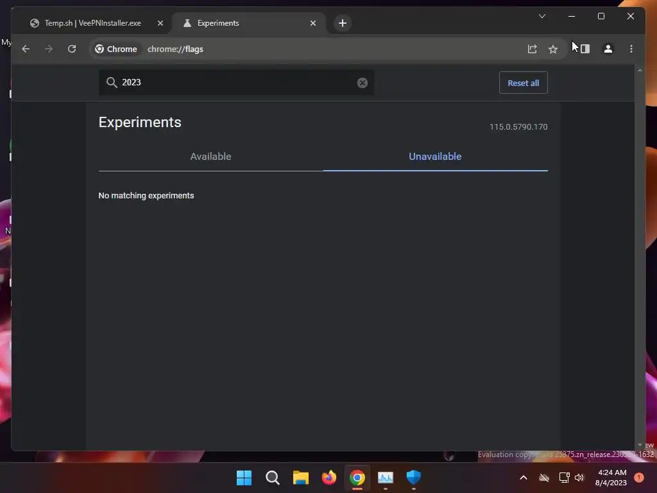The image size is (657, 493).
Task: Click the forward navigation arrow
Action: 49,49
